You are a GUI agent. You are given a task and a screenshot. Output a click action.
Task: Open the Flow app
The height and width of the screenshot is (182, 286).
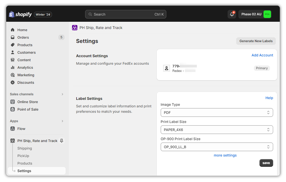coord(21,129)
